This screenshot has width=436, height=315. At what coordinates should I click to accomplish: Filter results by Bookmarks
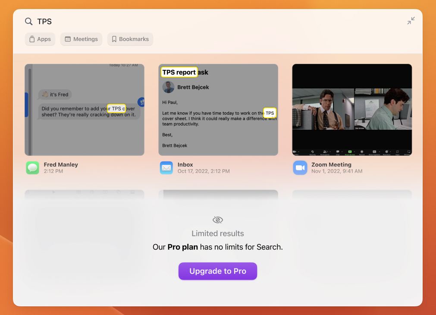click(x=130, y=39)
